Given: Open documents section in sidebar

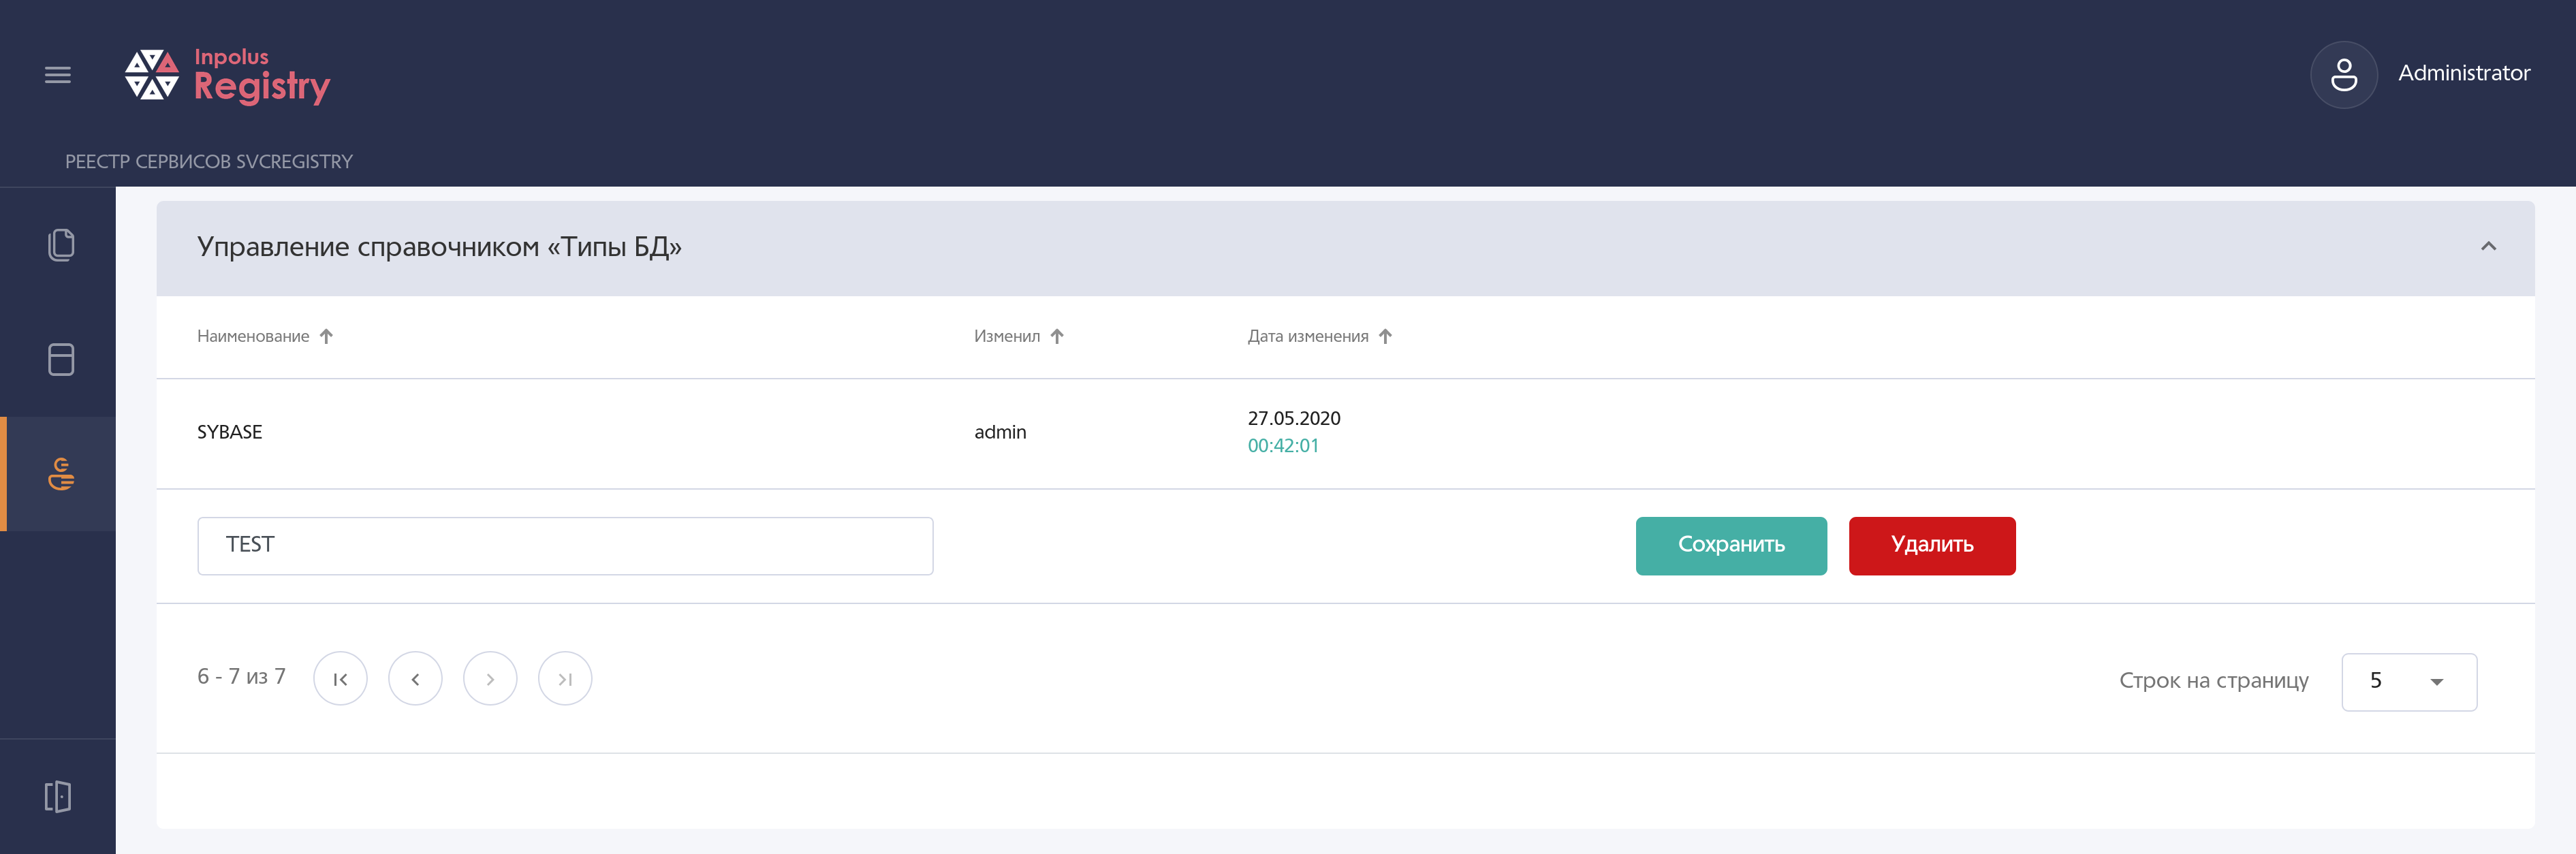Looking at the screenshot, I should pos(61,245).
